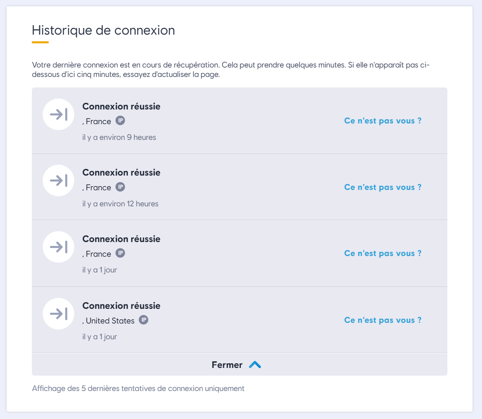Image resolution: width=482 pixels, height=419 pixels.
Task: Click the blue chevron-up arrow beside Fermer
Action: 255,365
